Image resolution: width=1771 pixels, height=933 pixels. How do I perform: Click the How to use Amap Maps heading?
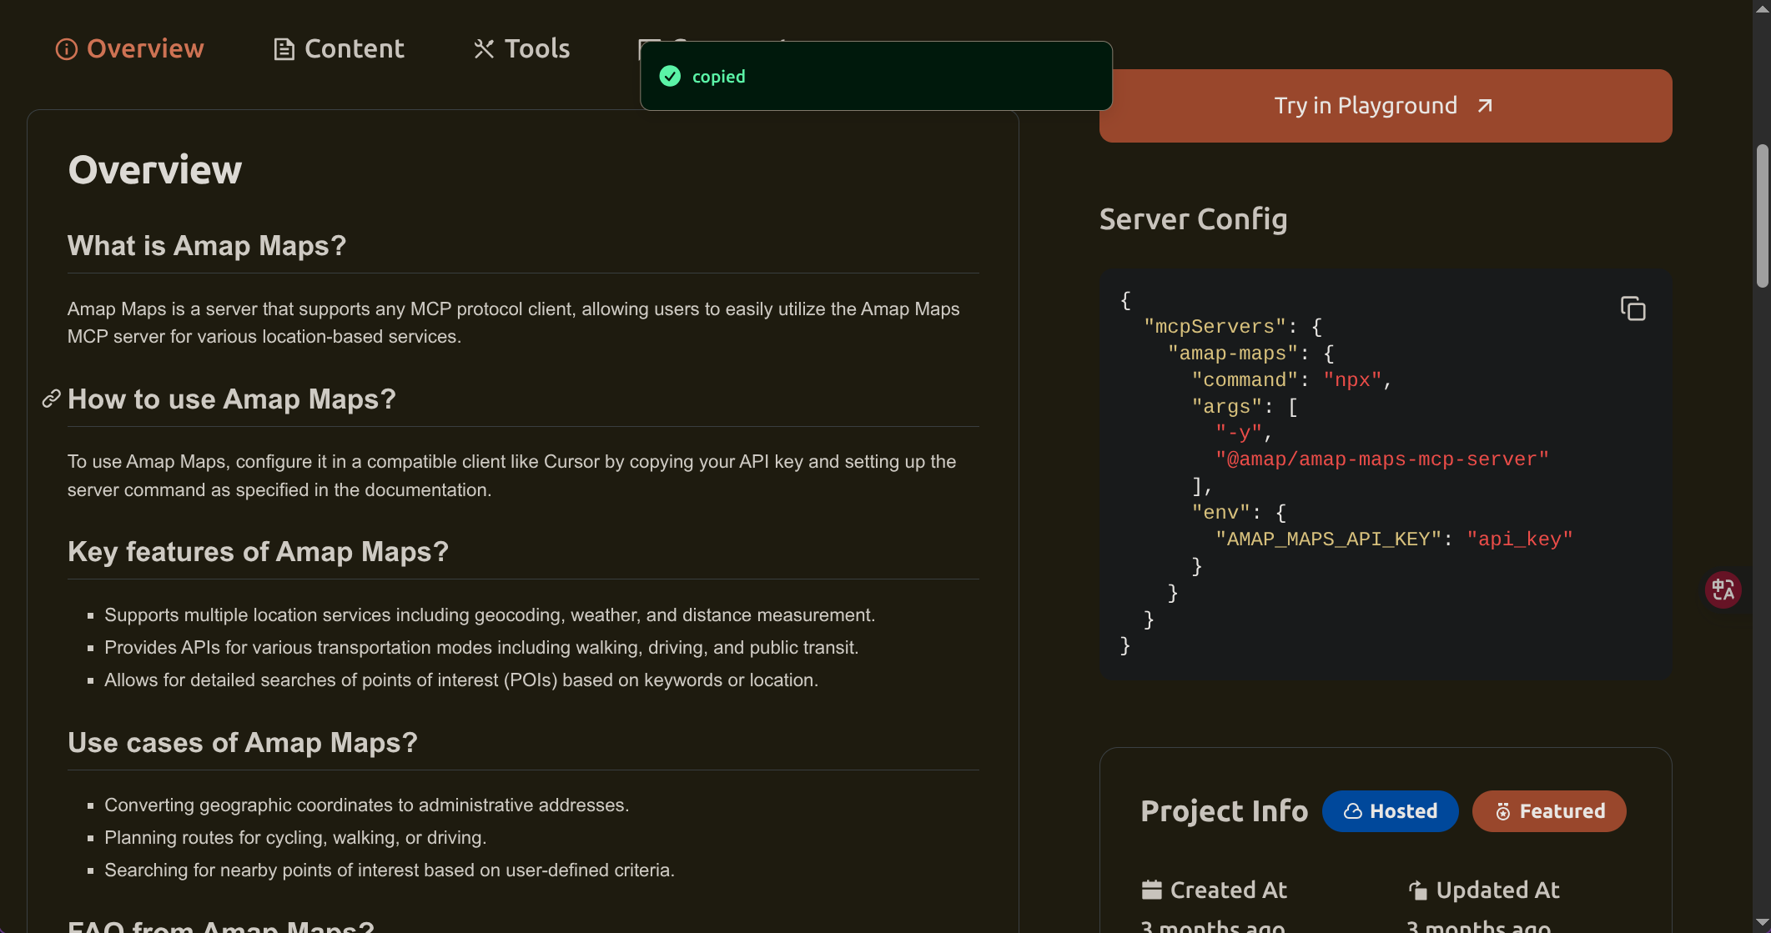[232, 399]
